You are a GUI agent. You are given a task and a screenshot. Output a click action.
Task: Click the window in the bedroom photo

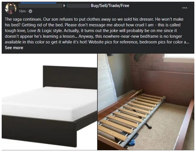(x=179, y=59)
